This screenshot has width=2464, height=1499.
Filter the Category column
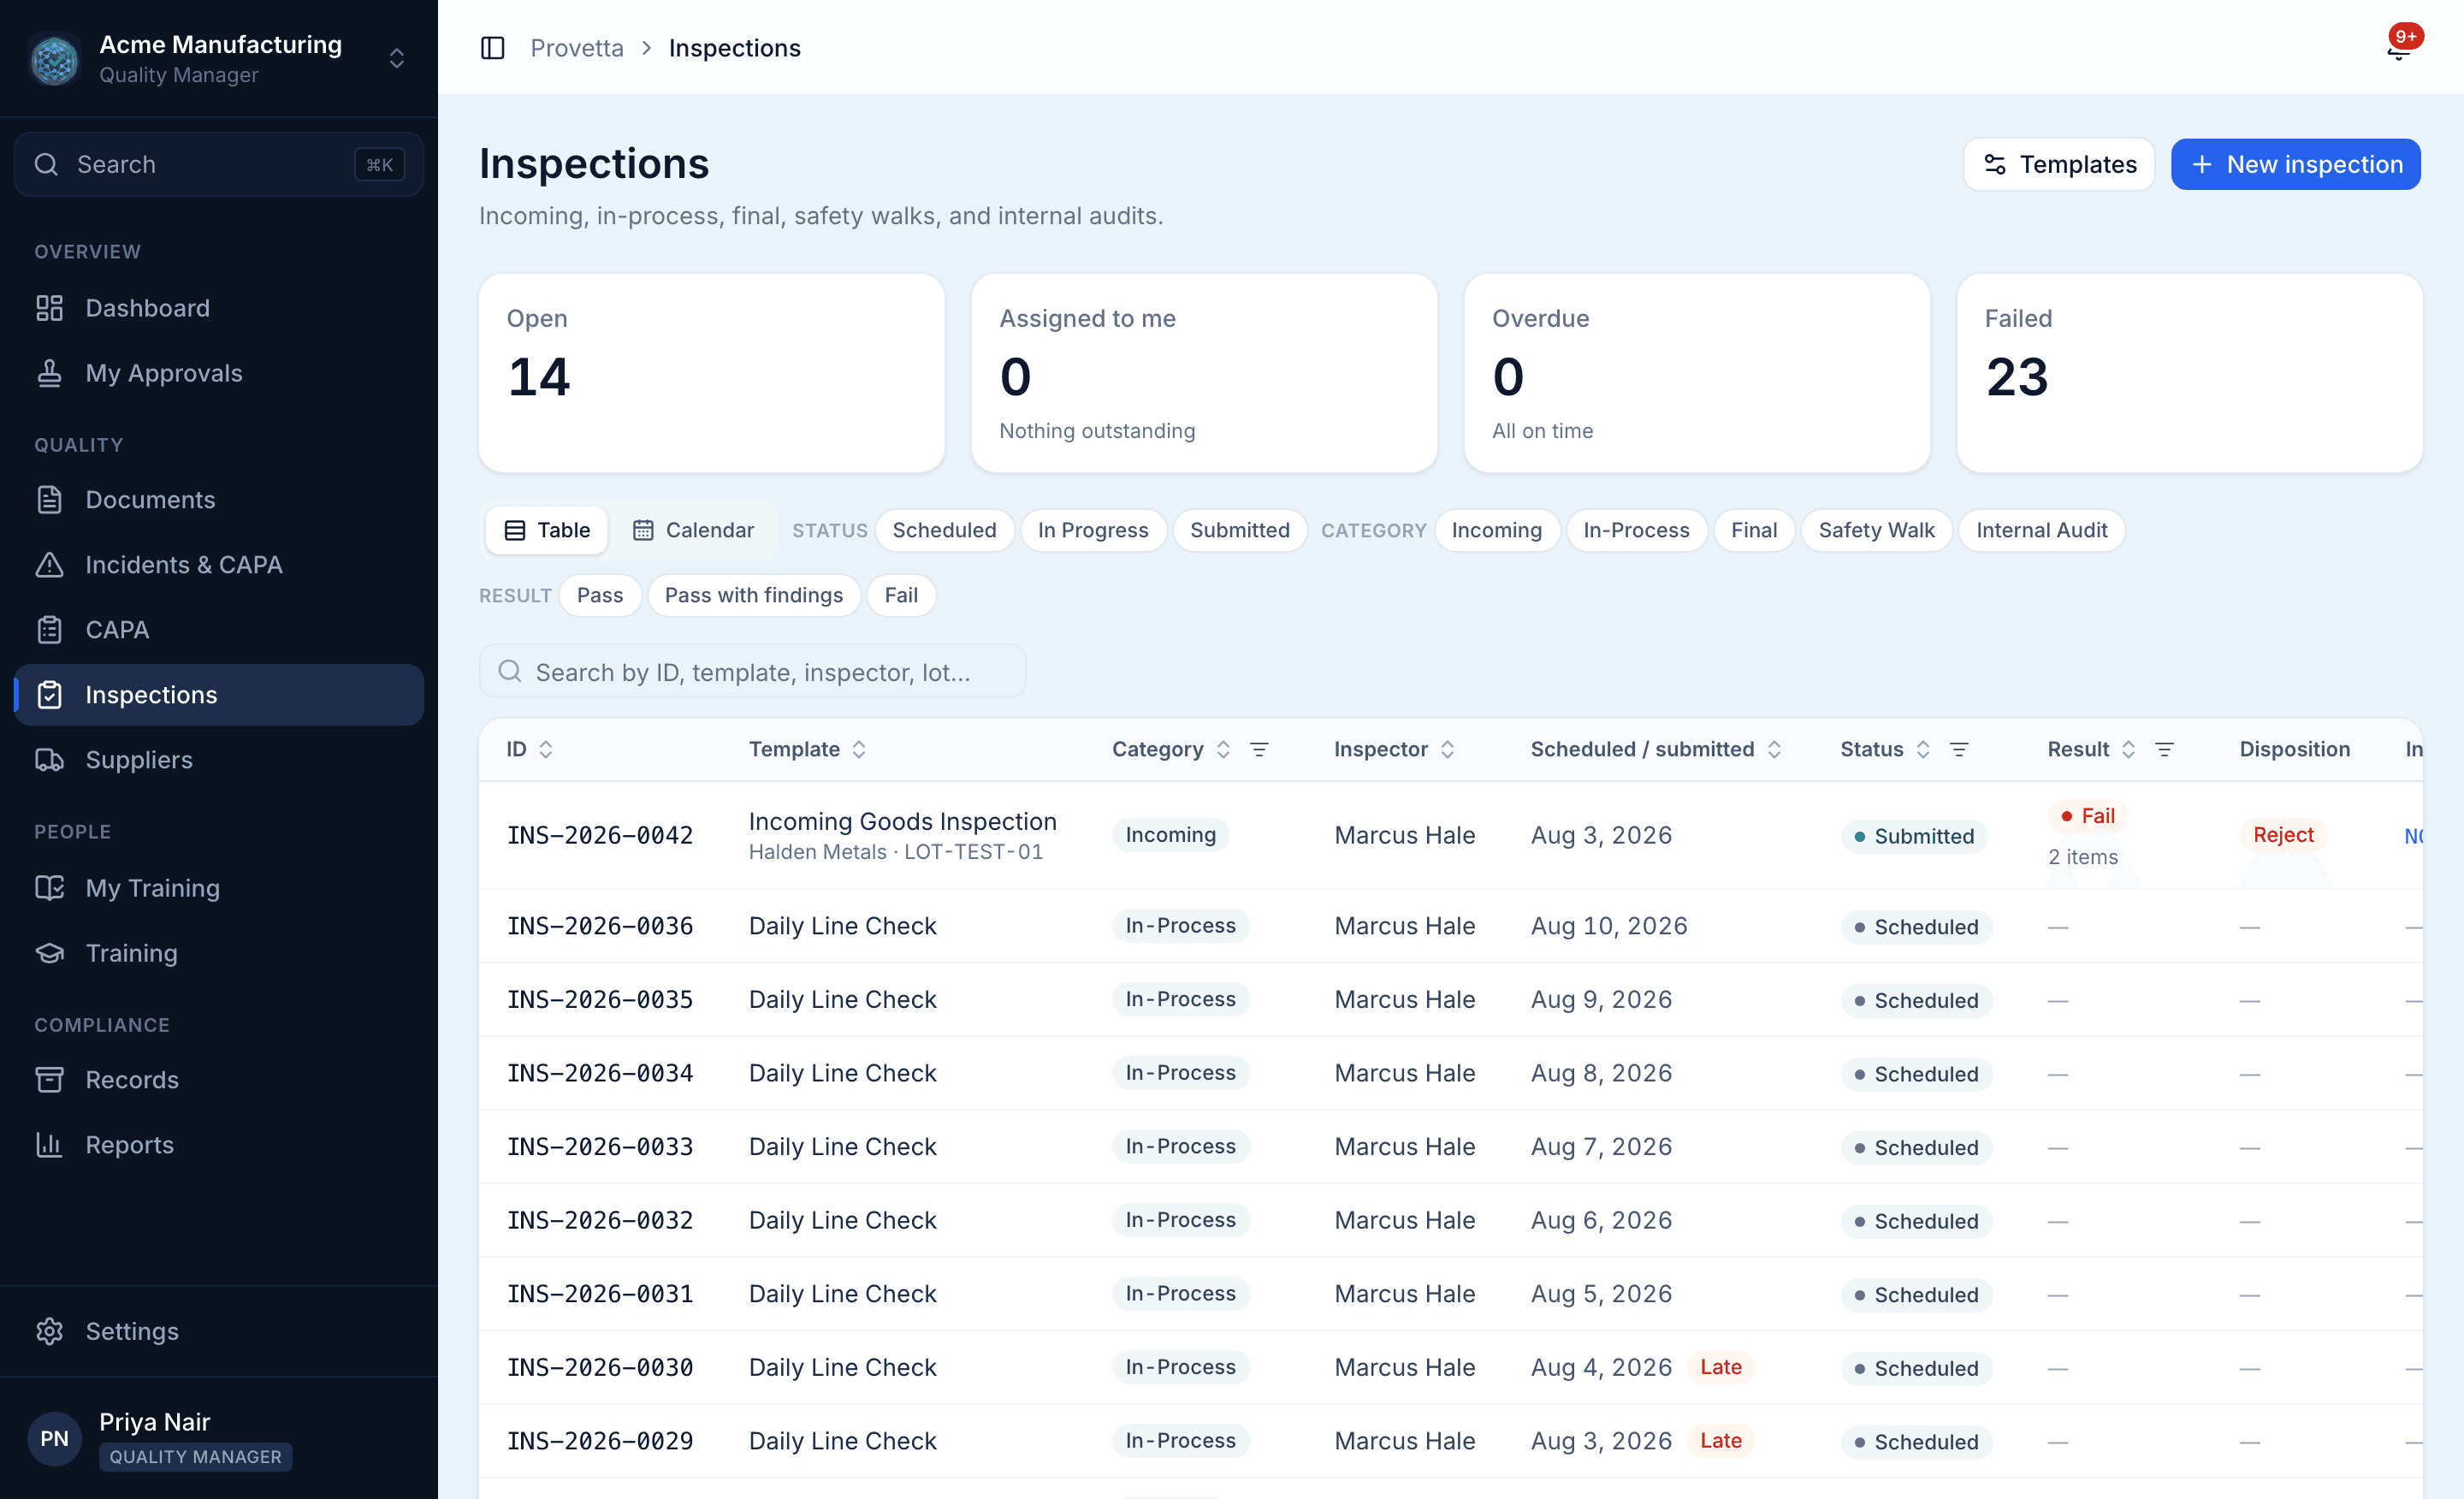pyautogui.click(x=1259, y=749)
